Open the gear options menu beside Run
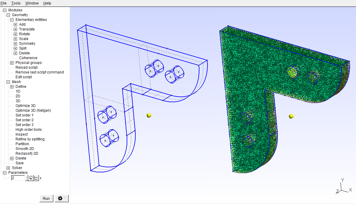 [x=61, y=199]
